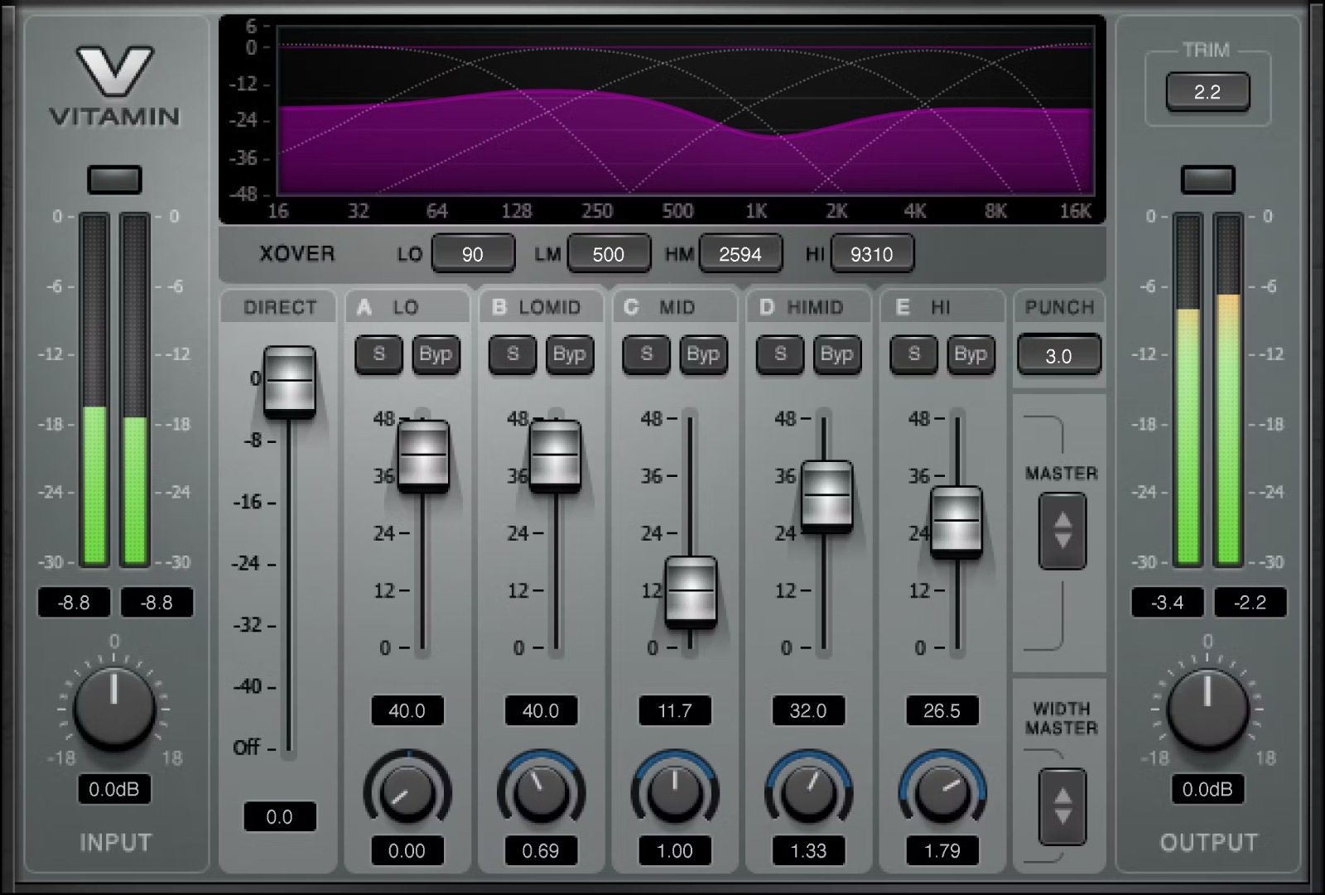Edit the HI crossover value of 9310
The image size is (1325, 895).
(x=871, y=253)
